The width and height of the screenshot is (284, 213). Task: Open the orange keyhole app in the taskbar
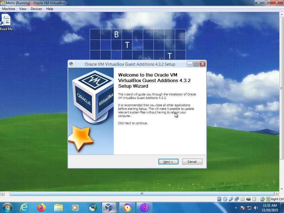pyautogui.click(x=127, y=207)
